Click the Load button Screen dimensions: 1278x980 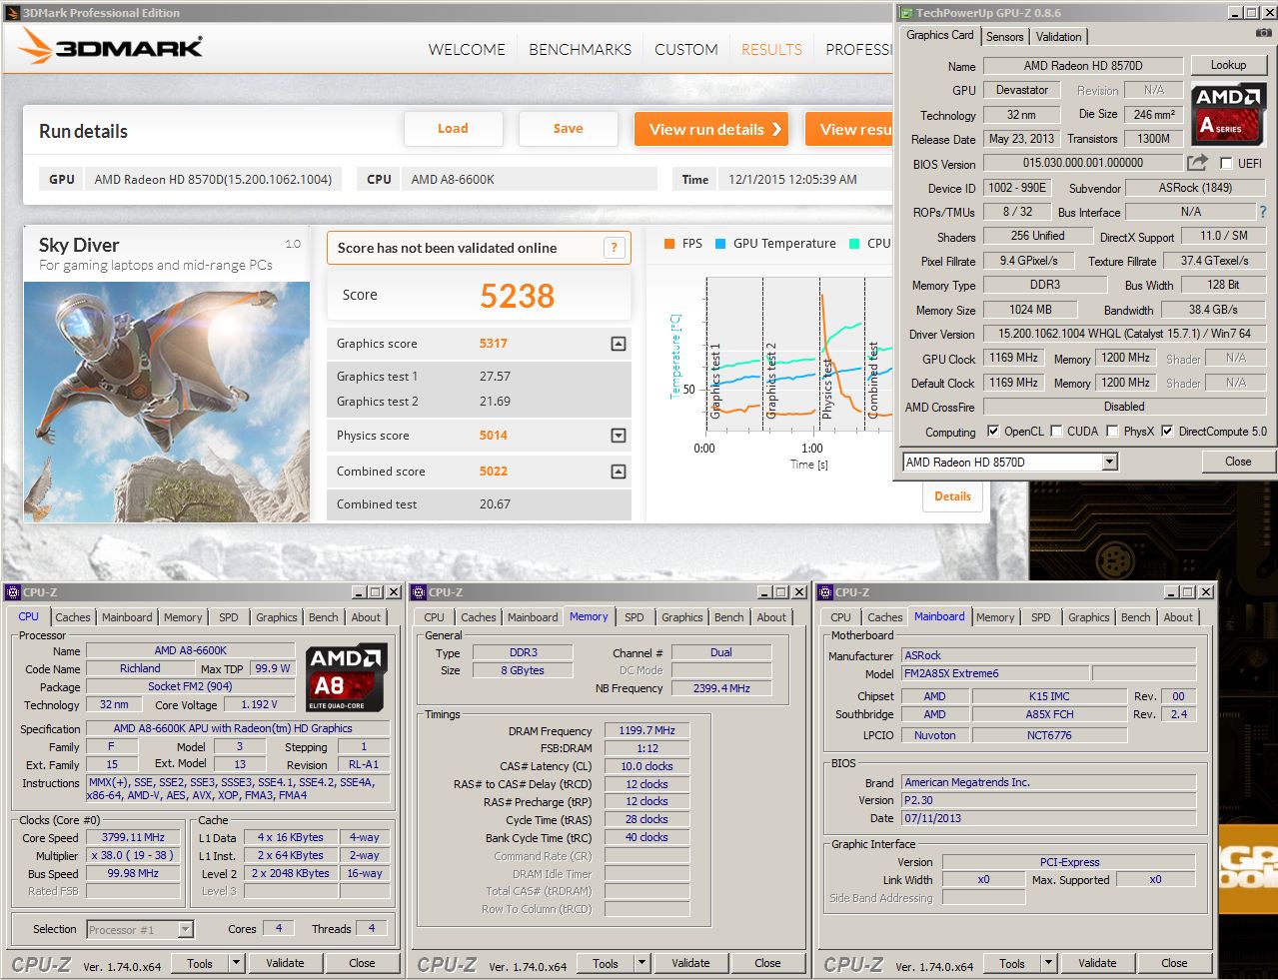[x=453, y=128]
